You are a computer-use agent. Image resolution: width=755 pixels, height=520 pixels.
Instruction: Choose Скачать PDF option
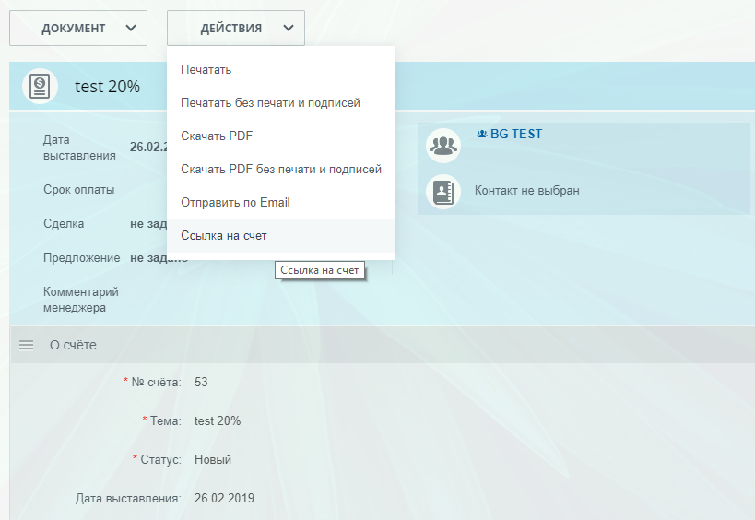coord(281,136)
